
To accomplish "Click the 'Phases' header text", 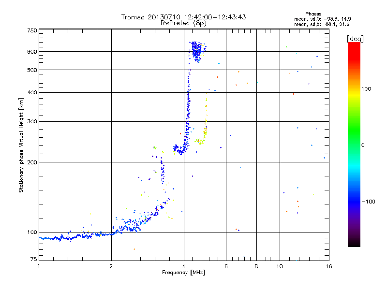I will coord(313,14).
